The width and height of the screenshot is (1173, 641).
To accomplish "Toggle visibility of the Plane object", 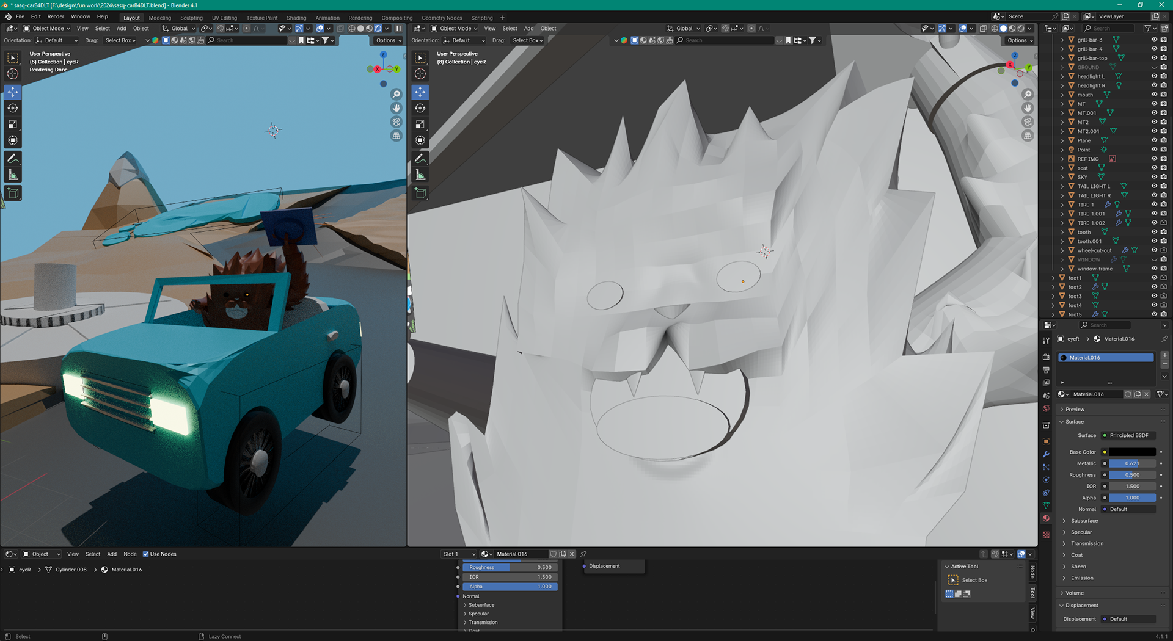I will point(1154,140).
